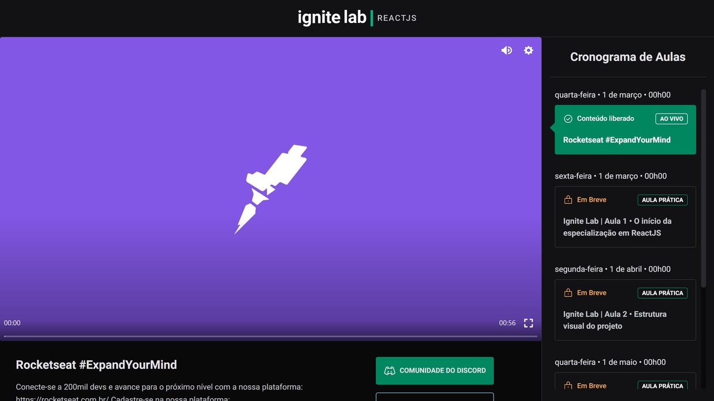Click the date quarta-feira • 1 de março • 00h00

tap(612, 95)
